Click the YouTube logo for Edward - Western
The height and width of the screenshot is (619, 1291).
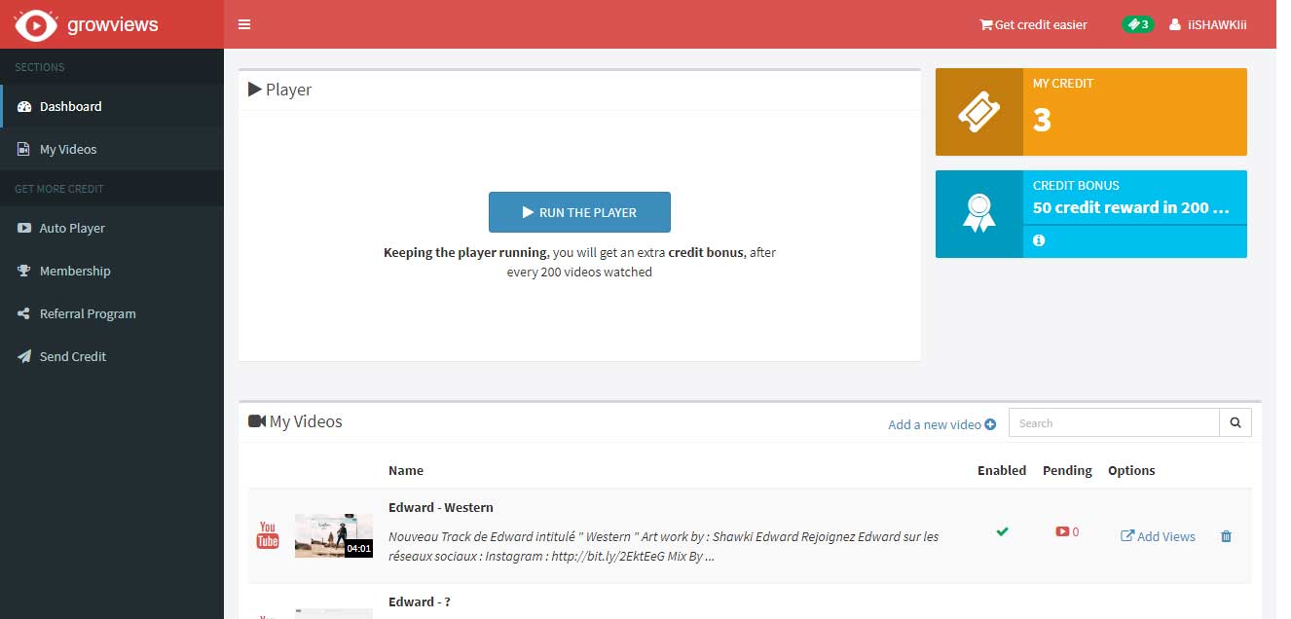268,535
